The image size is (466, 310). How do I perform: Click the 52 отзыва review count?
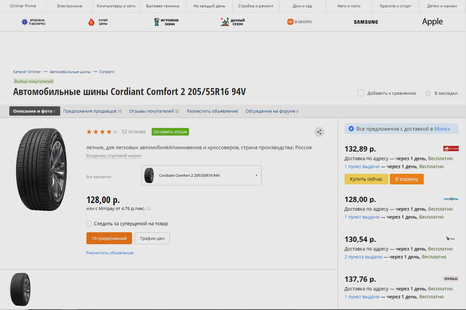point(133,132)
